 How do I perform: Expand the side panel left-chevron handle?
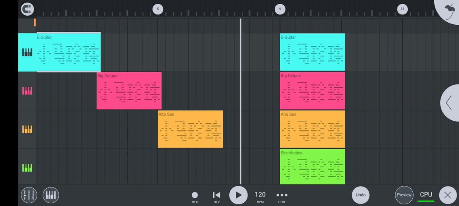click(x=449, y=103)
